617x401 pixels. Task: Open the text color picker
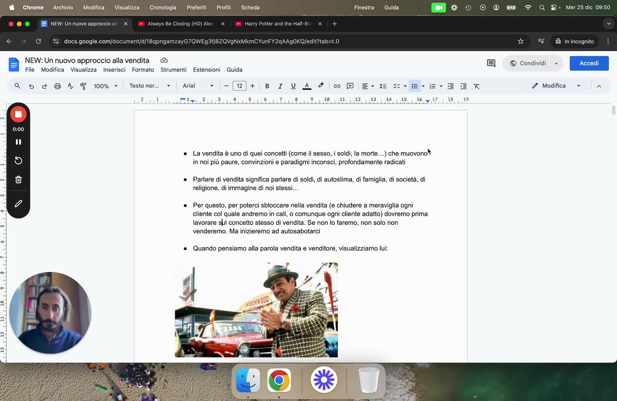coord(307,86)
